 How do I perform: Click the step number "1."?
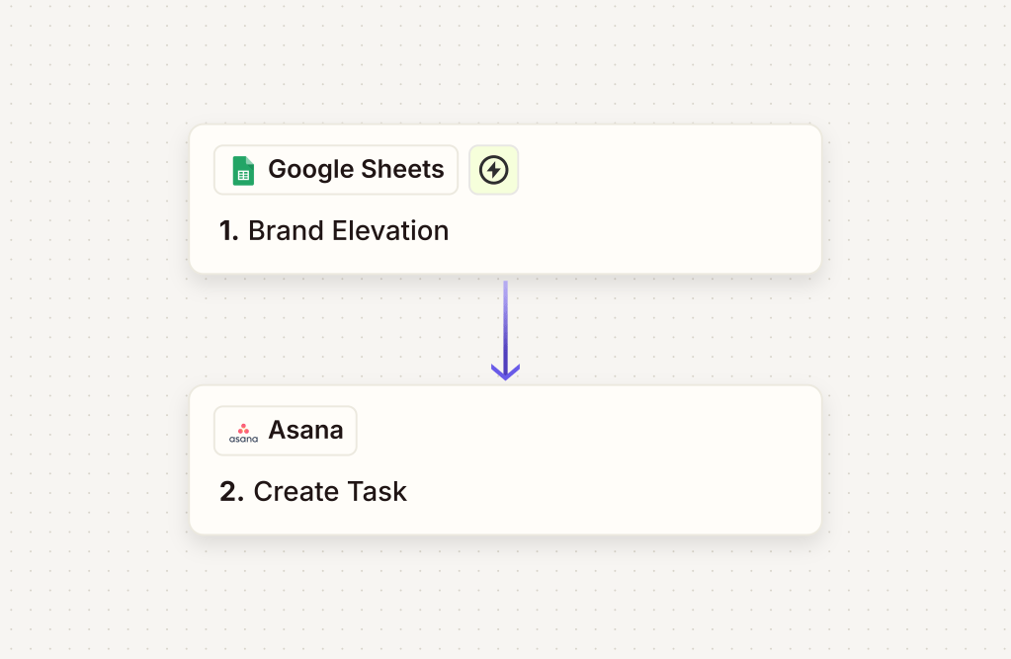click(x=229, y=231)
